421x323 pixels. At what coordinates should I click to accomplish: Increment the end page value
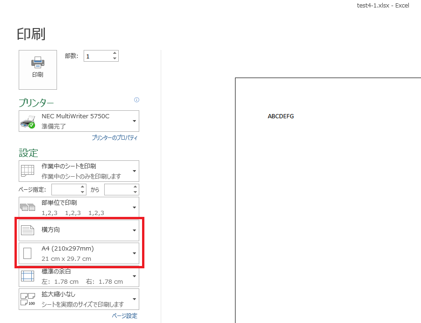tap(136, 187)
